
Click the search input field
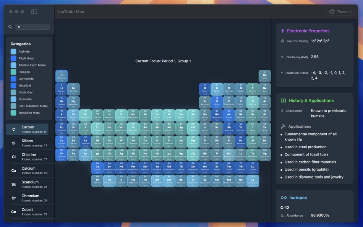point(32,27)
